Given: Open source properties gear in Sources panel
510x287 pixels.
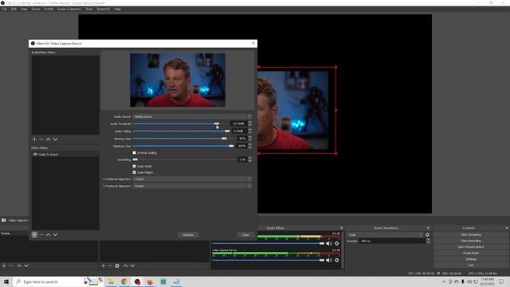Looking at the screenshot, I should point(117,265).
